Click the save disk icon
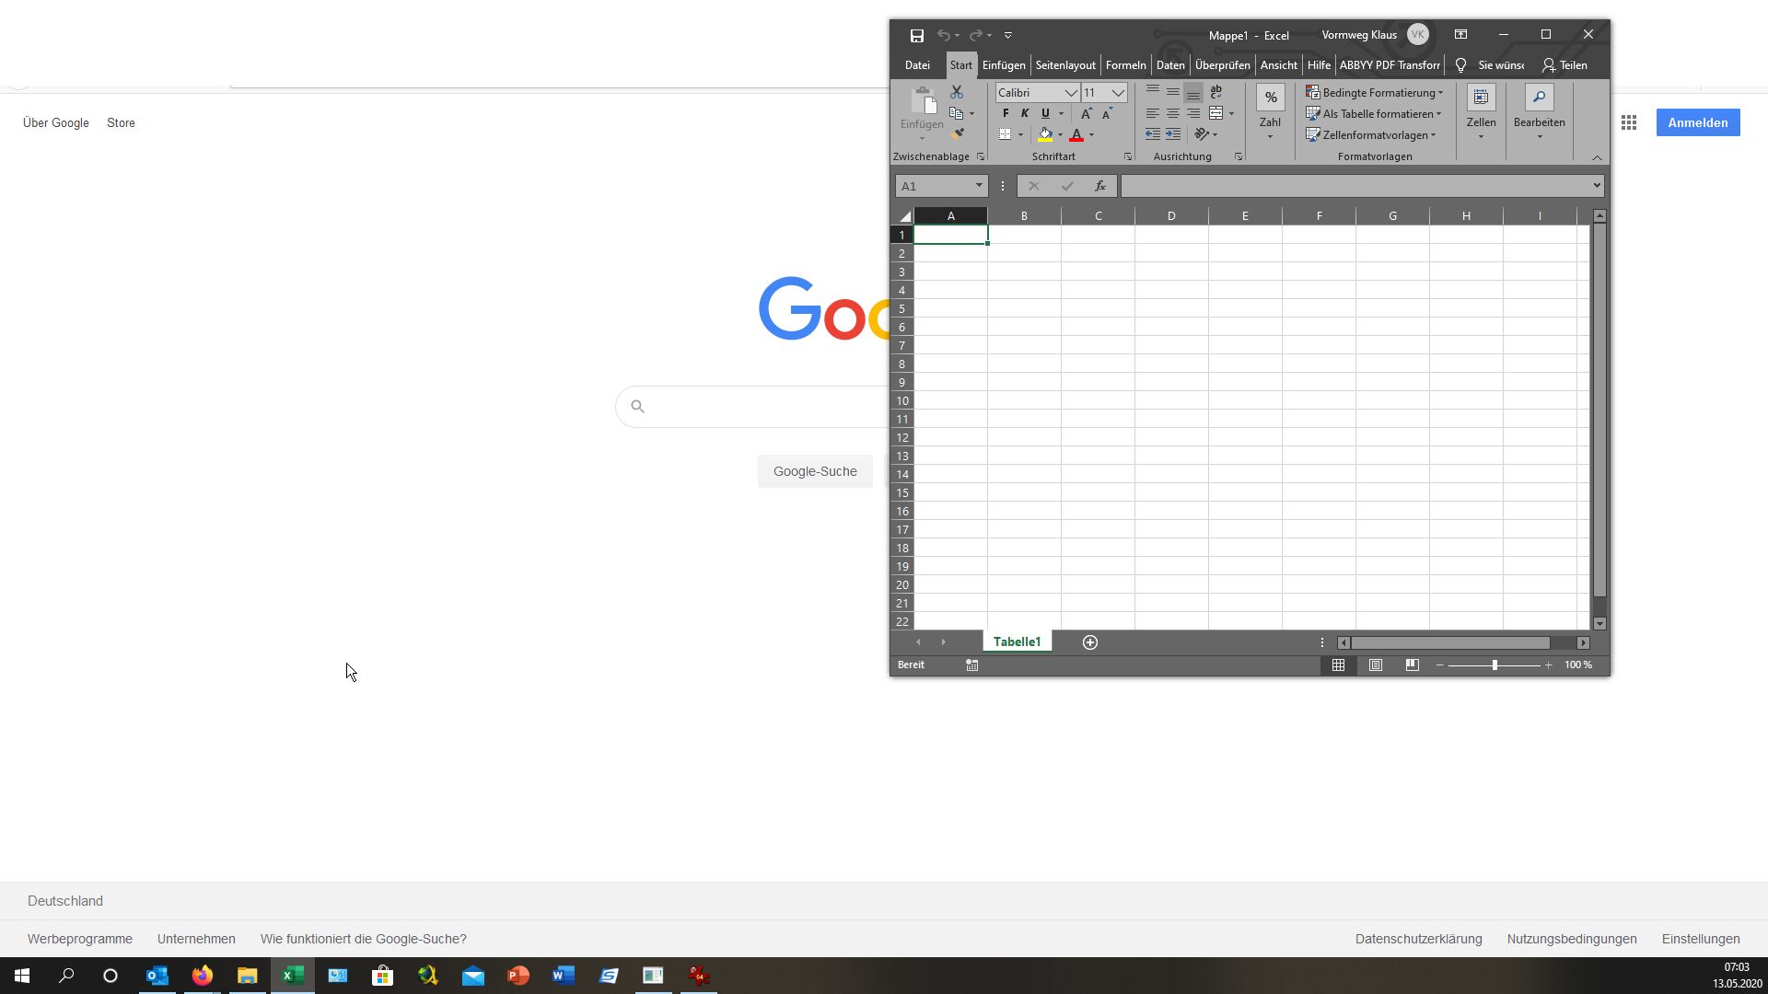The width and height of the screenshot is (1768, 994). [916, 35]
